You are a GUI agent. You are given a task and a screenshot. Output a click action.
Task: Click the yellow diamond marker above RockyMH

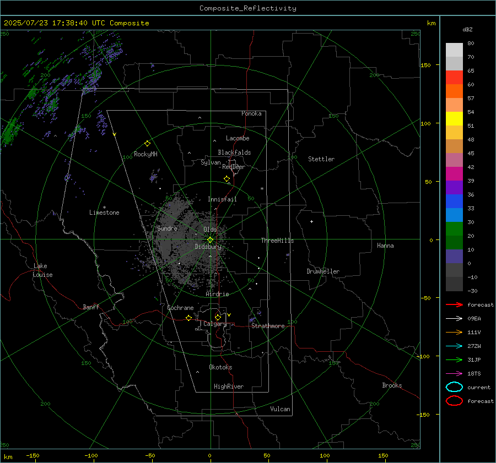pos(147,144)
